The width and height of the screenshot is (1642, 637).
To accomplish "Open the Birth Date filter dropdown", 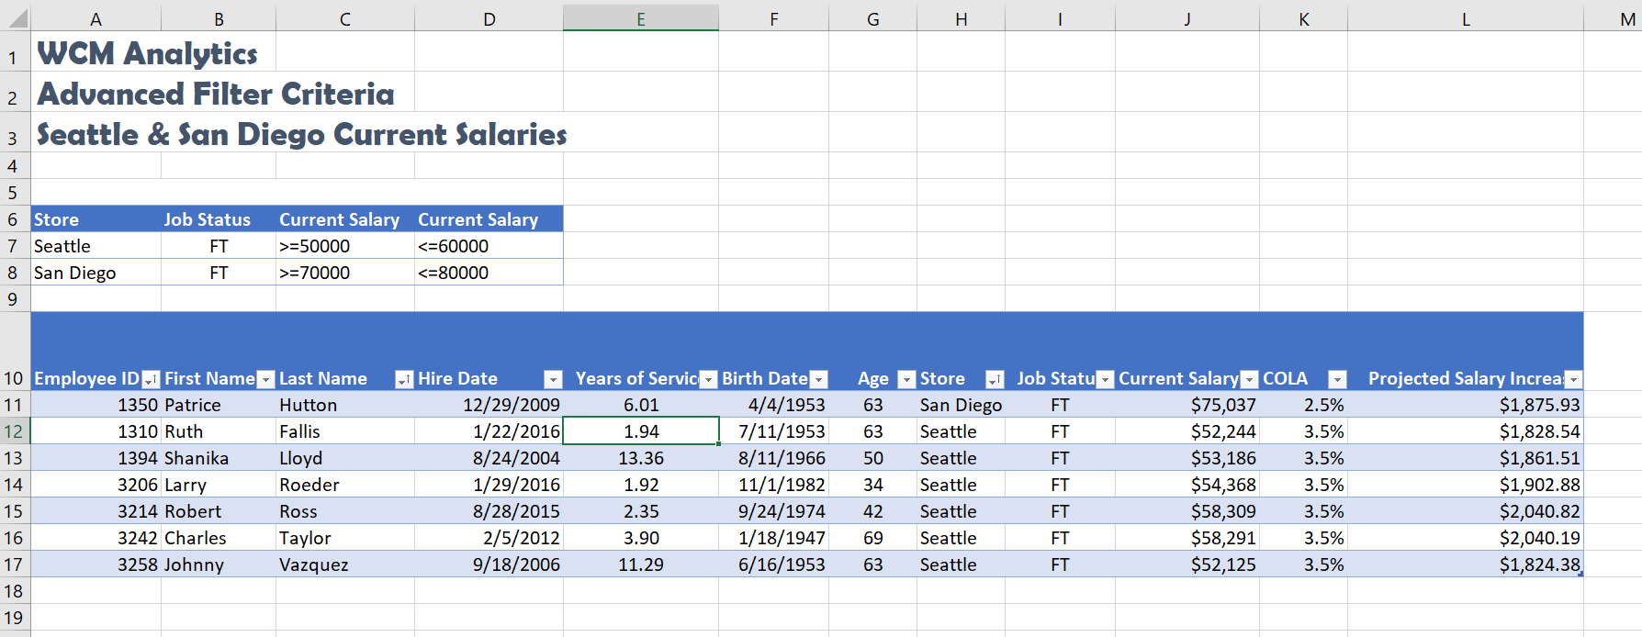I will (x=819, y=379).
